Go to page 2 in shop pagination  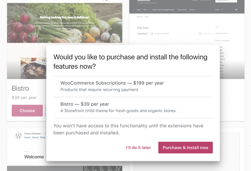click(203, 34)
